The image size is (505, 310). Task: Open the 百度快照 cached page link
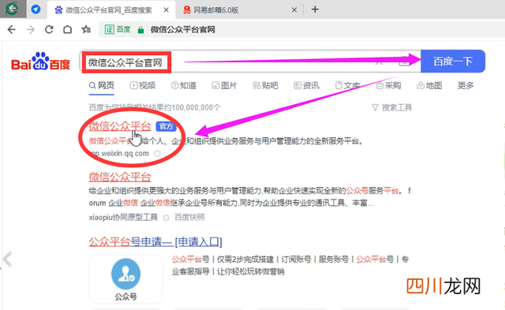tap(189, 217)
